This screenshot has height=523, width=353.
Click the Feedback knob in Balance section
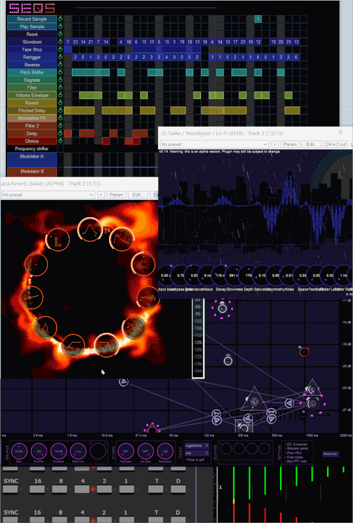click(x=58, y=451)
